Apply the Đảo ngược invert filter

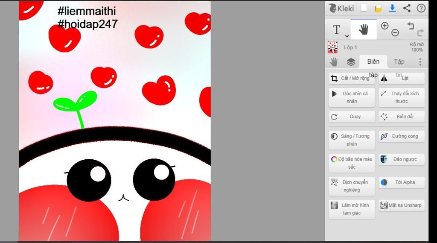(402, 159)
